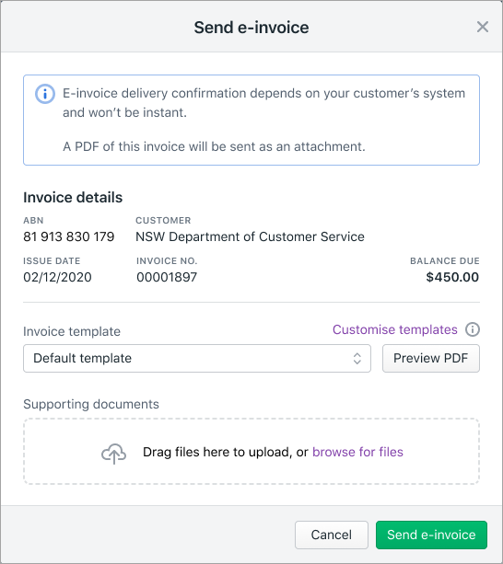The width and height of the screenshot is (503, 564).
Task: Click the up-down arrows in template selector
Action: tap(357, 358)
